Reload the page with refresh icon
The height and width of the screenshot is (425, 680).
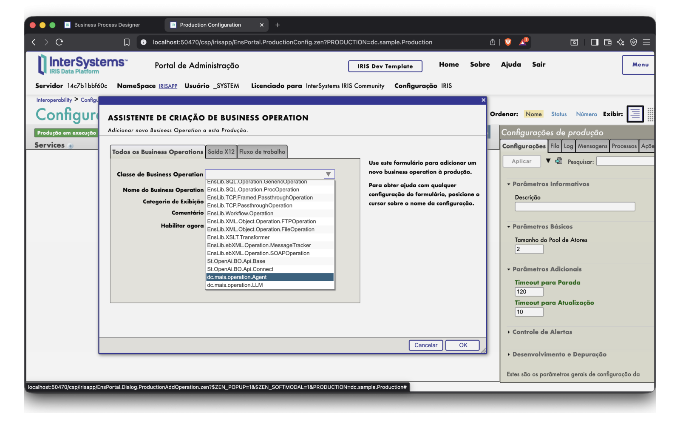coord(59,42)
